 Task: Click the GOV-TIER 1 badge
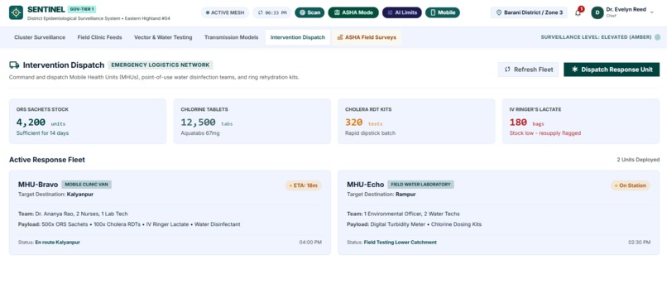tap(82, 9)
